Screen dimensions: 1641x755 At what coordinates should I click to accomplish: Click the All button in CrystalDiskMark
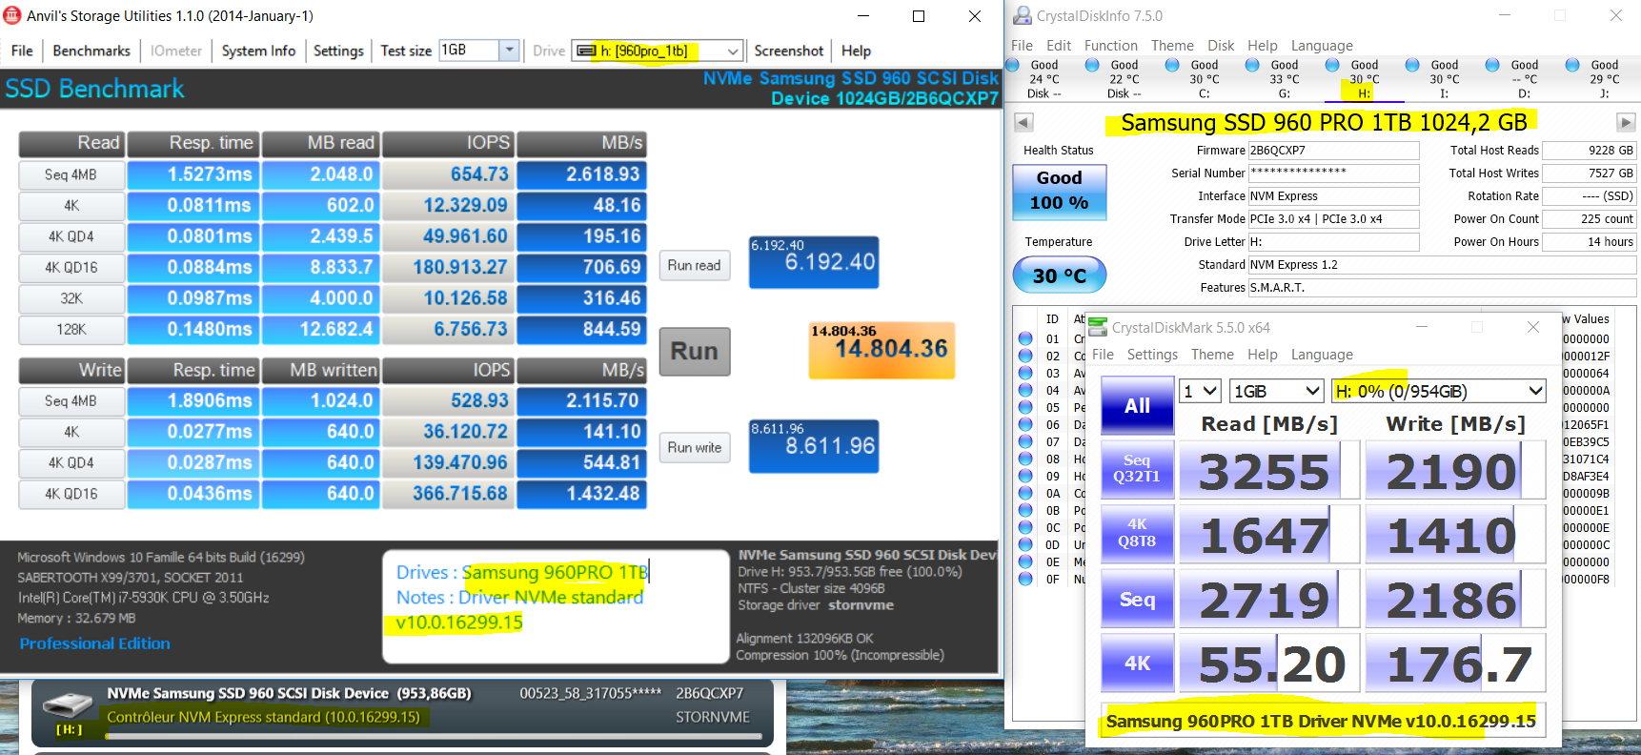pyautogui.click(x=1137, y=405)
